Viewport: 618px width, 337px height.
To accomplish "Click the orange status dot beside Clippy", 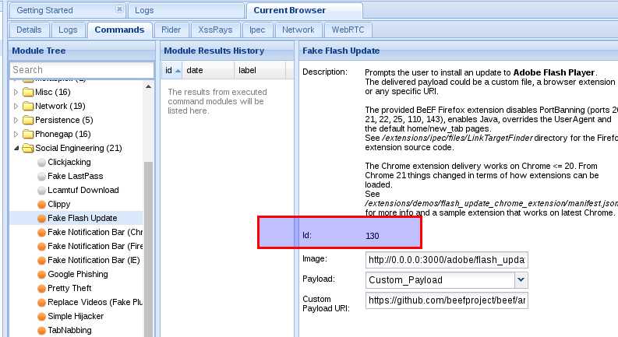I will coord(41,205).
